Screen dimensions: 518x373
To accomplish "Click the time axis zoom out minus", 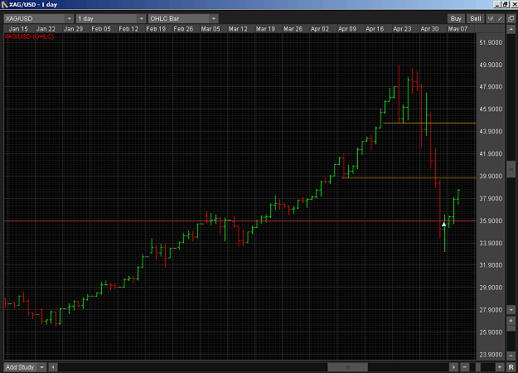I will (x=464, y=367).
